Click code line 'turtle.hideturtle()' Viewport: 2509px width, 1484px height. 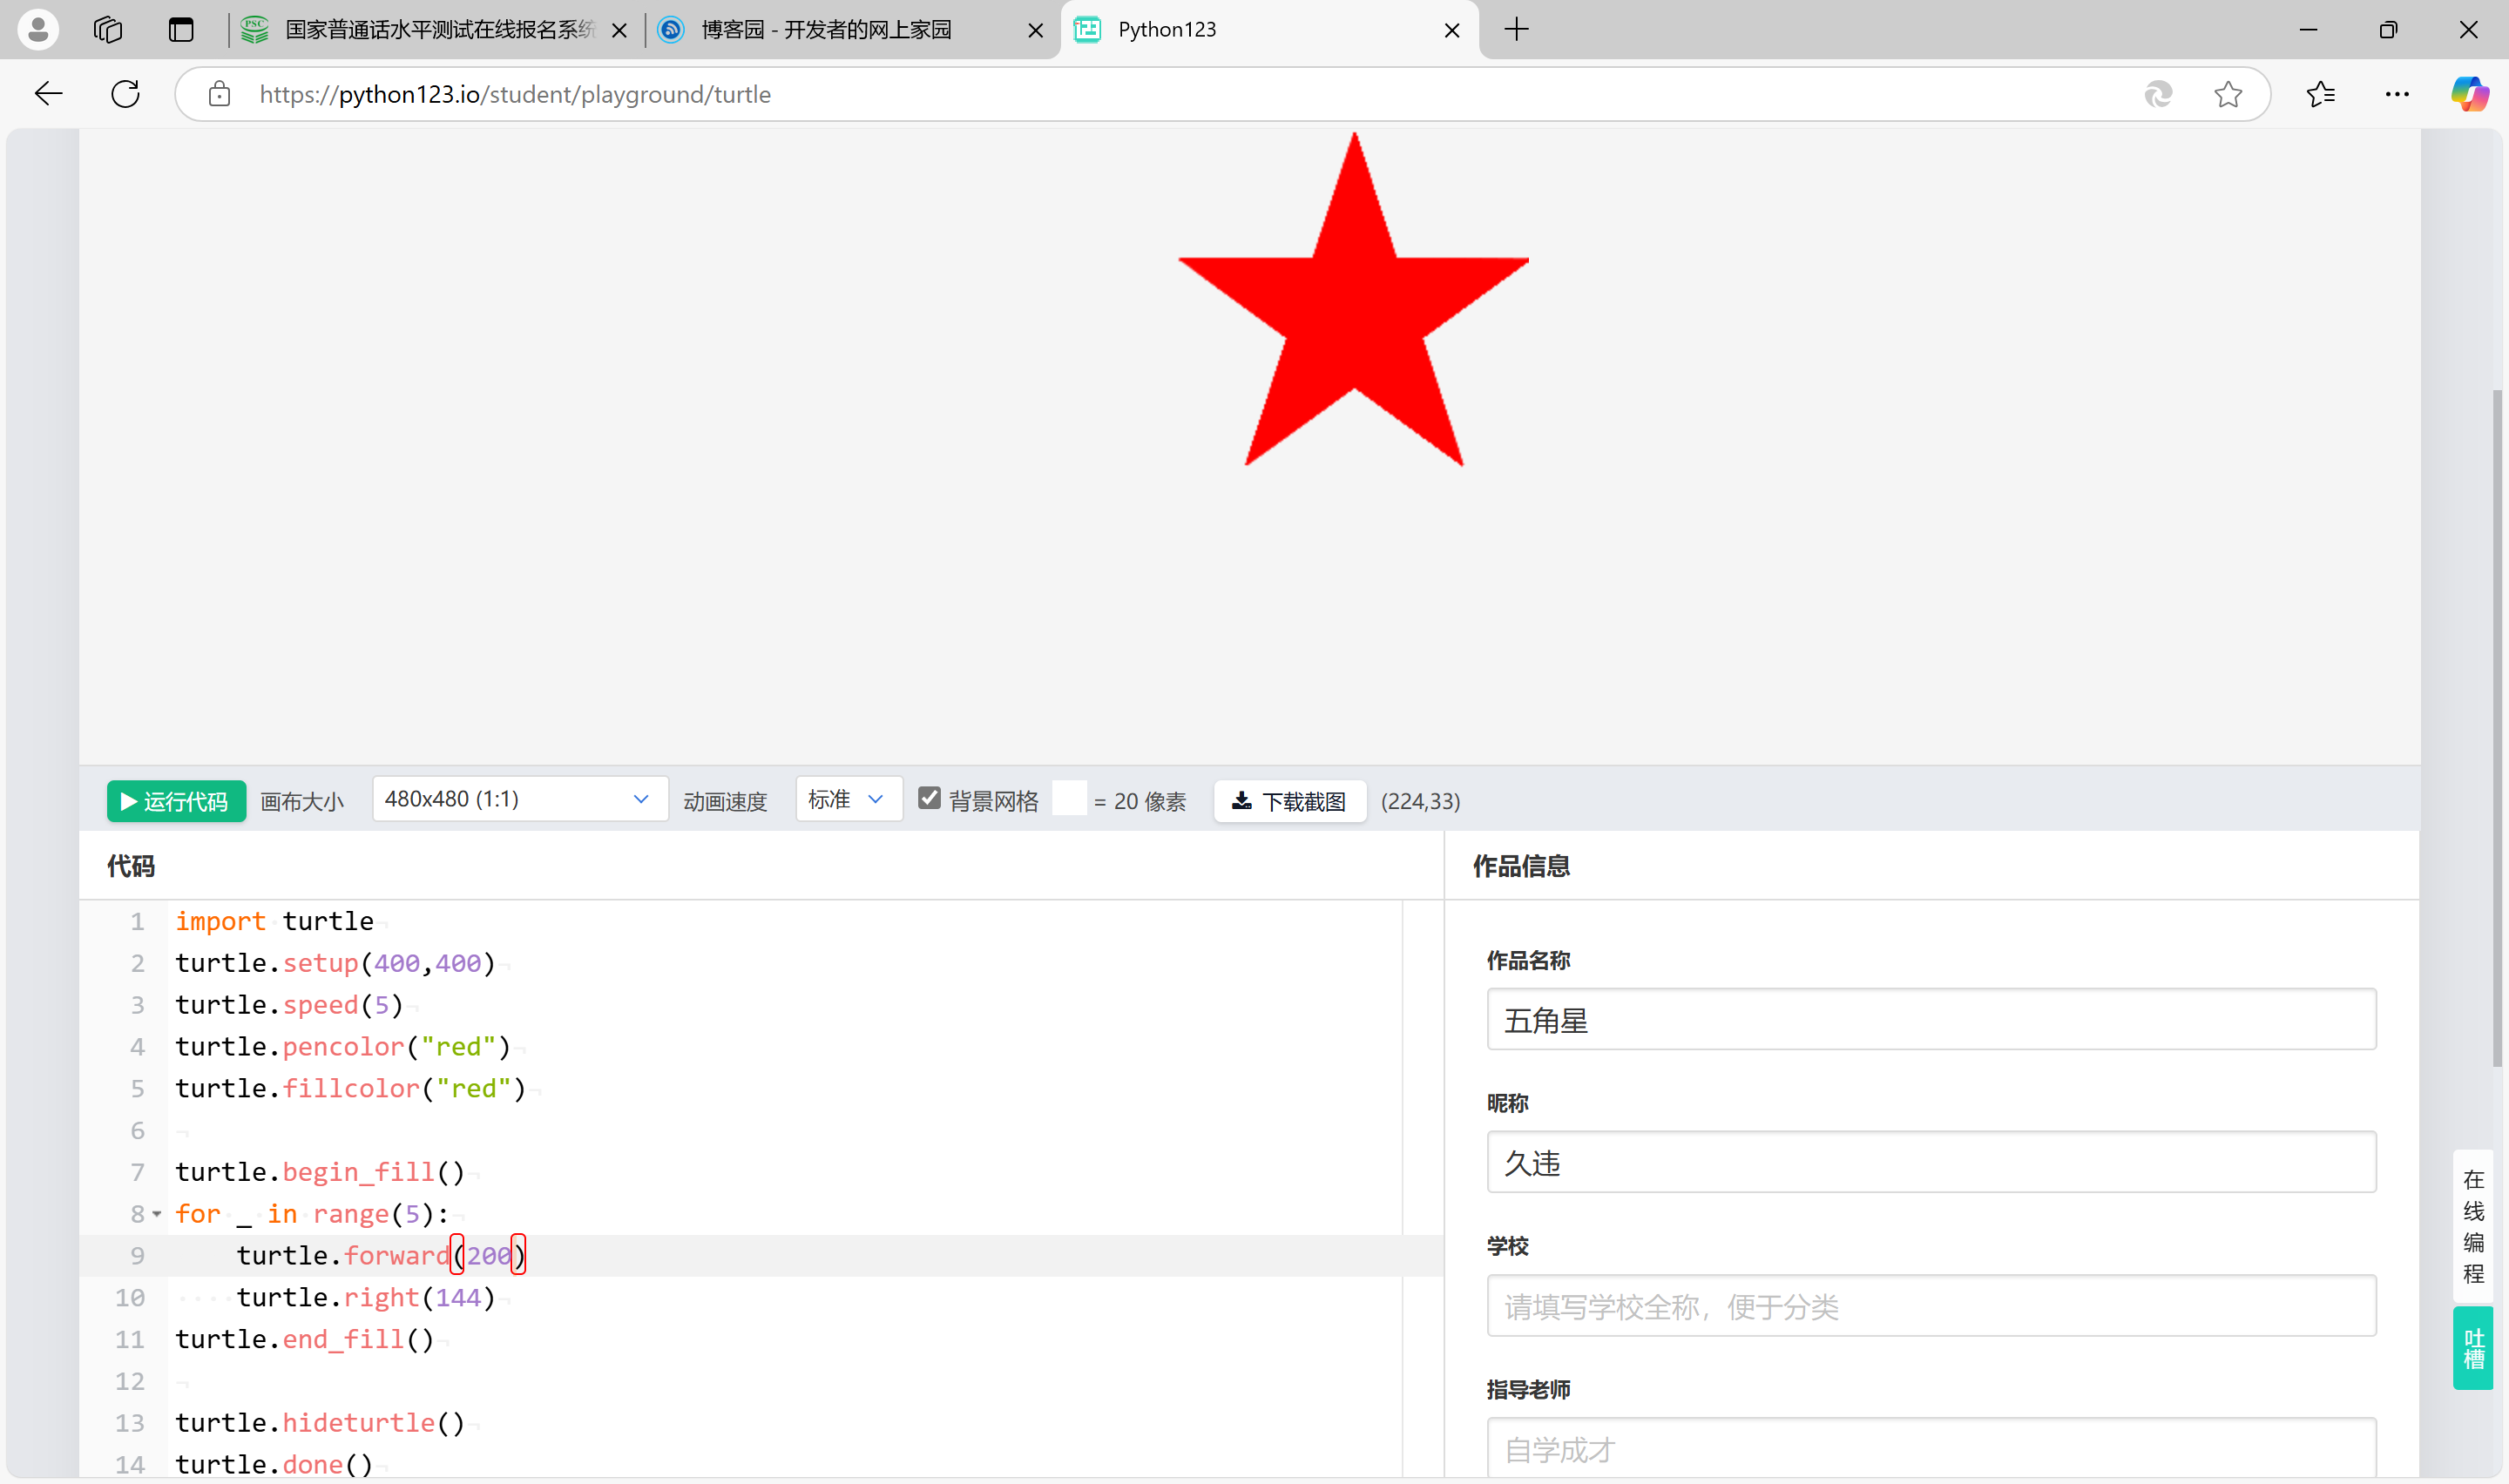[320, 1423]
